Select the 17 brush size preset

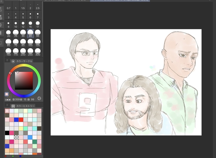38,24
